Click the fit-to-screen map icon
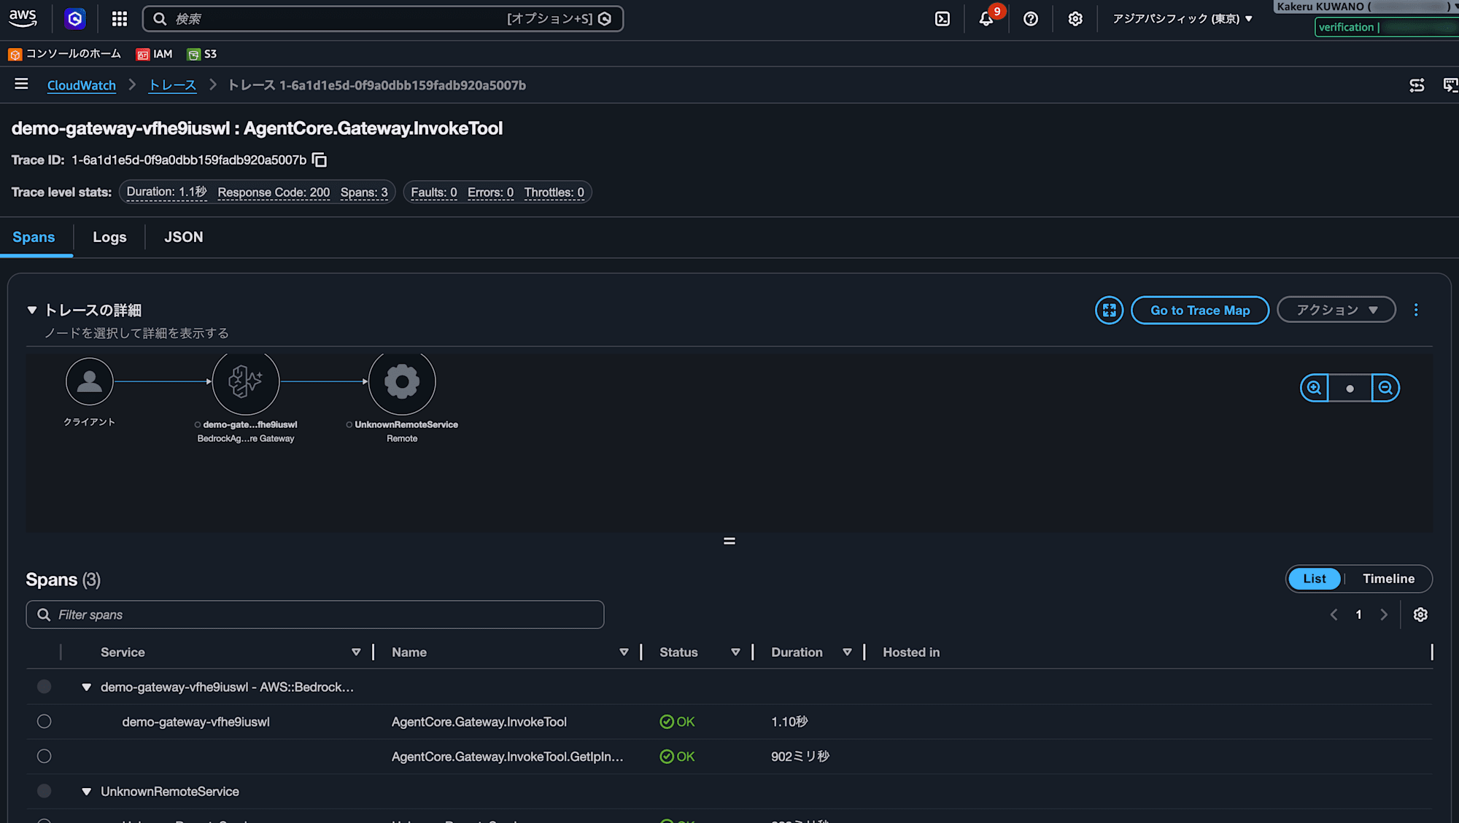The image size is (1459, 823). tap(1109, 311)
